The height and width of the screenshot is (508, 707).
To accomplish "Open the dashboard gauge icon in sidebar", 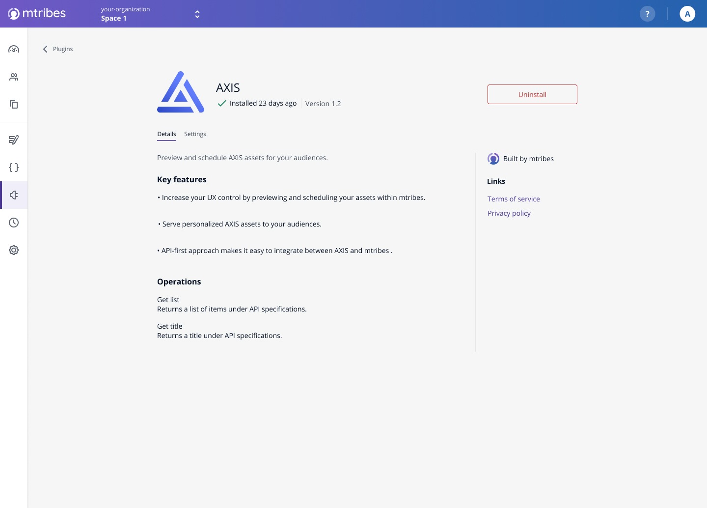I will 14,49.
